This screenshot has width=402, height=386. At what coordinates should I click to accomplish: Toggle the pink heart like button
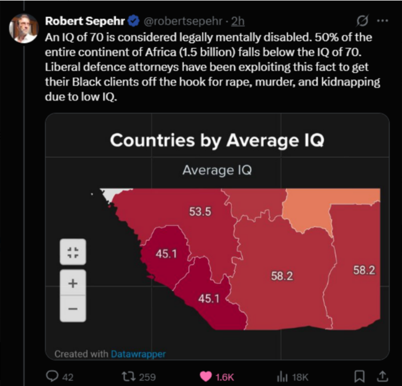[x=206, y=377]
